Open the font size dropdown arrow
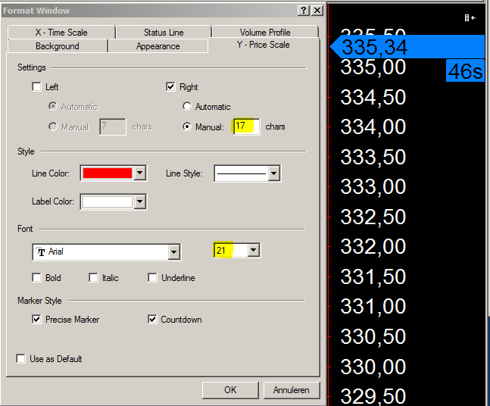Image resolution: width=490 pixels, height=406 pixels. (x=254, y=251)
